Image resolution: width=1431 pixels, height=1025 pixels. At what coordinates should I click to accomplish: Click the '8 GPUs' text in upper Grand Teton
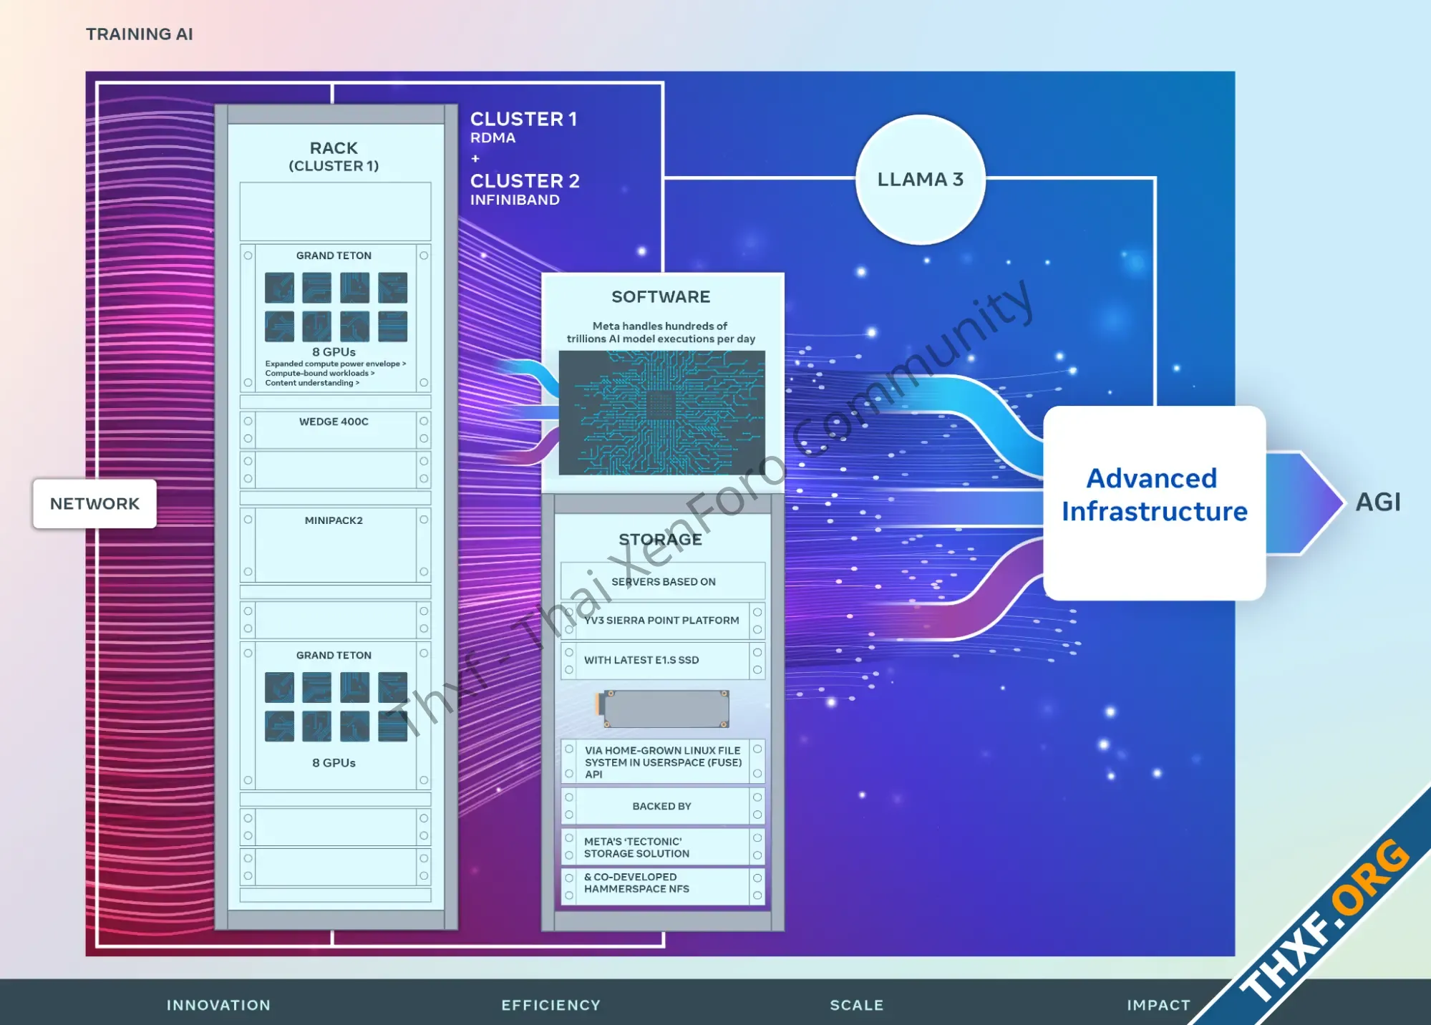coord(334,352)
